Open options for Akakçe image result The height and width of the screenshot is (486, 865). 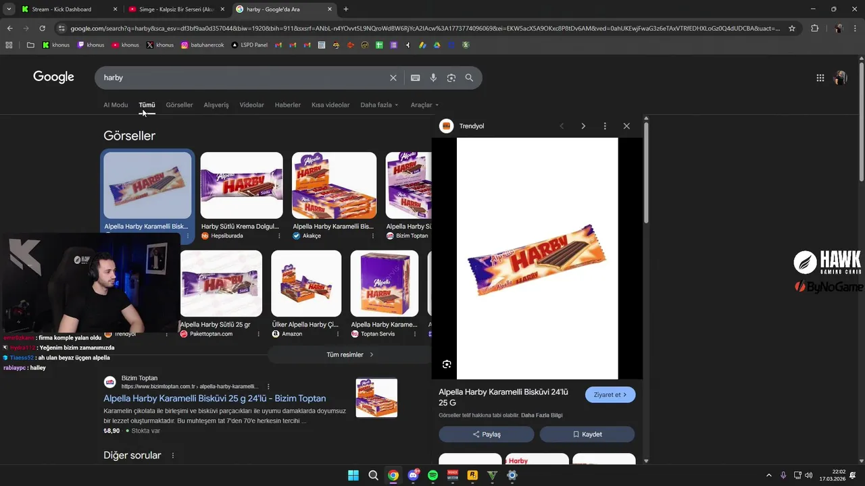click(373, 236)
